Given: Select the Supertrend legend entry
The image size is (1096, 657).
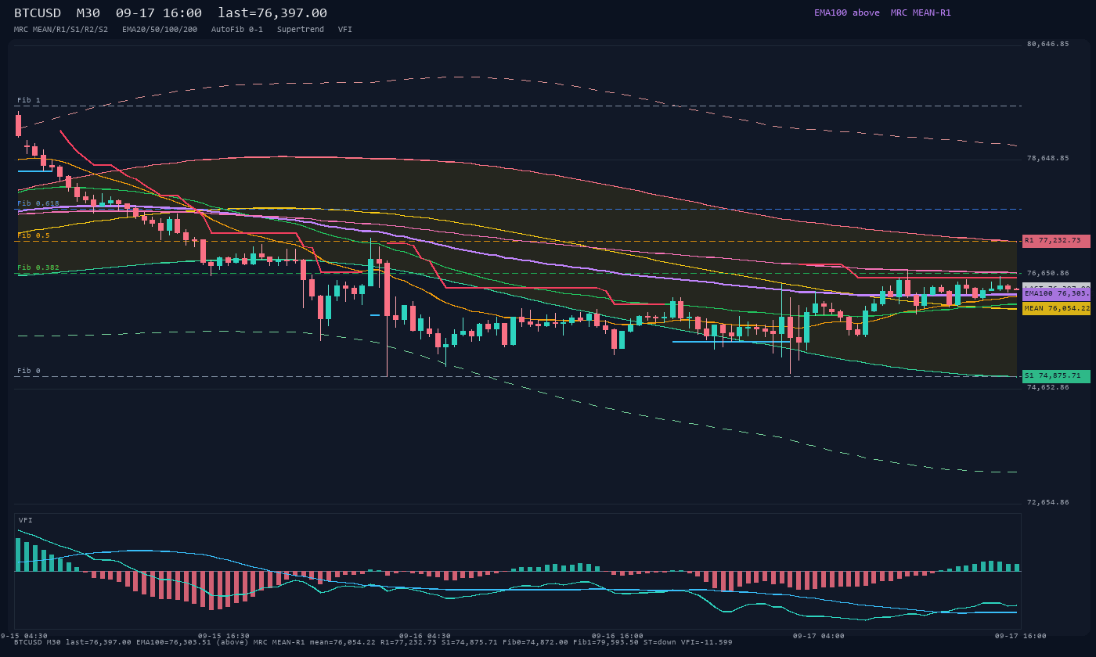Looking at the screenshot, I should 301,29.
